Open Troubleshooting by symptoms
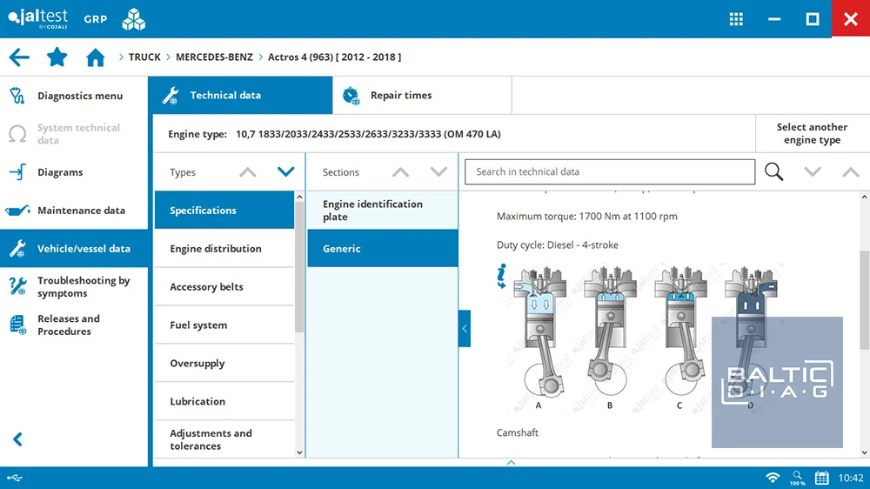The height and width of the screenshot is (489, 870). (x=74, y=287)
